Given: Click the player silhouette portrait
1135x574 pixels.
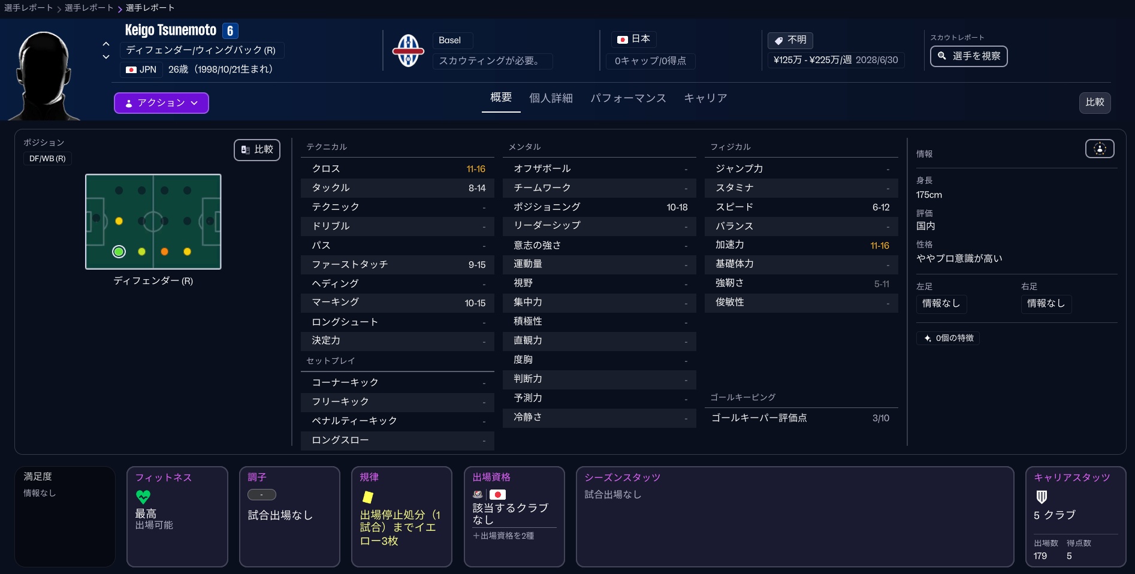Looking at the screenshot, I should [44, 75].
